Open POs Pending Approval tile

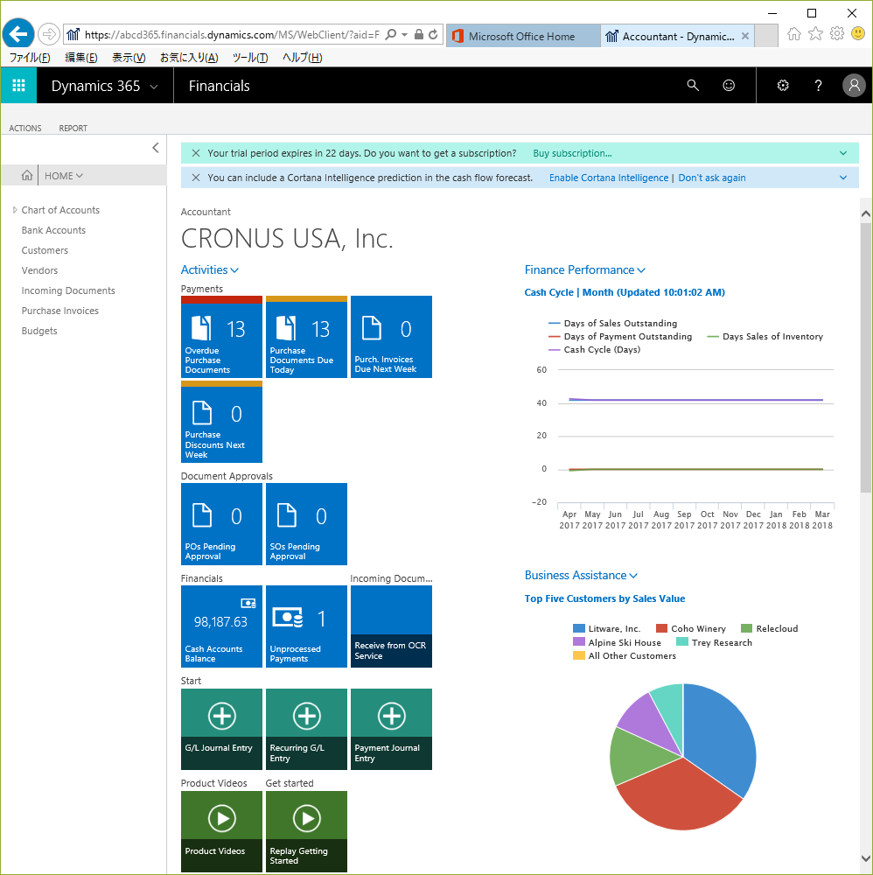(x=221, y=524)
